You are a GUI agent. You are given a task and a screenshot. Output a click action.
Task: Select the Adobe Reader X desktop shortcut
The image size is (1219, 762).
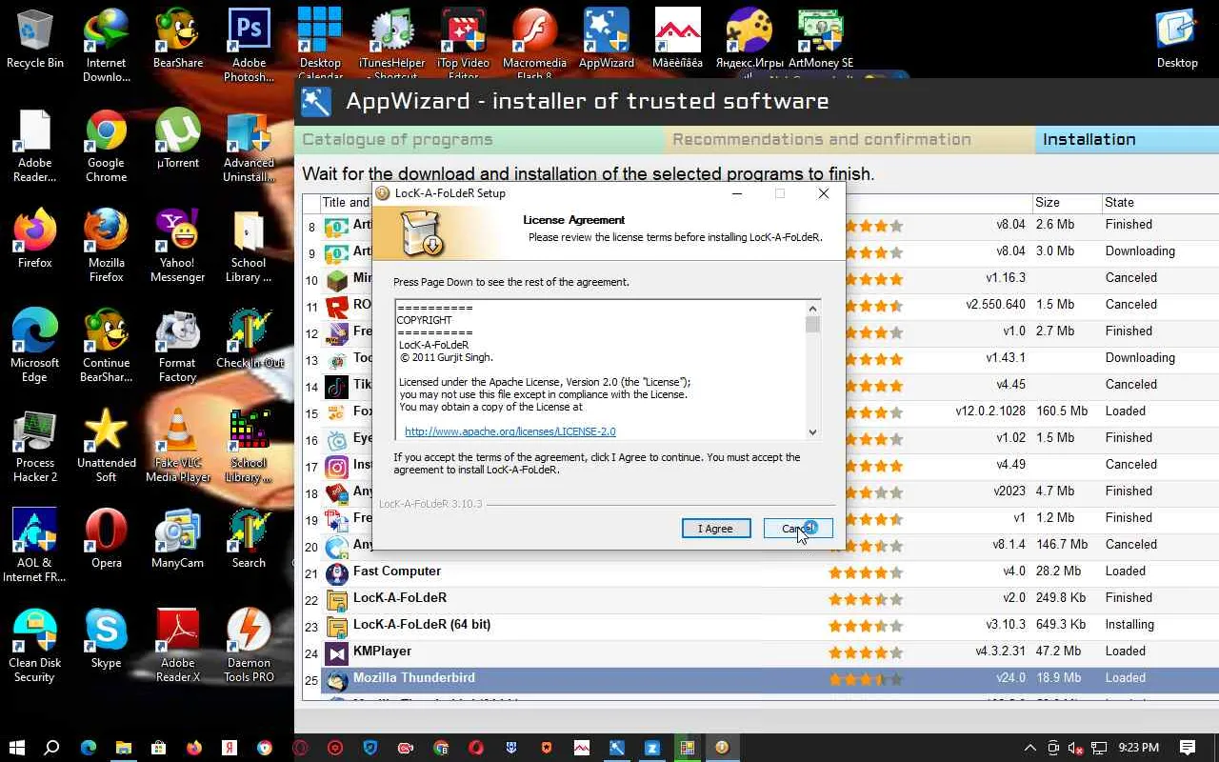coord(178,646)
